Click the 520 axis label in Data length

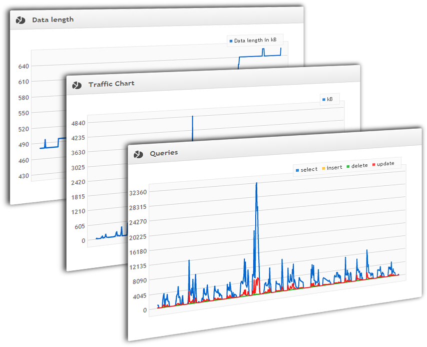(24, 129)
